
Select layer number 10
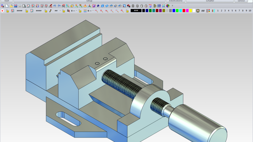click(x=250, y=11)
